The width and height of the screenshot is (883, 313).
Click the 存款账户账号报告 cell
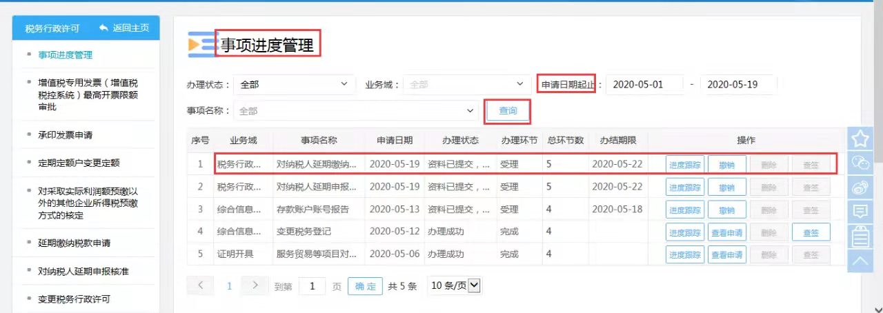tap(319, 210)
